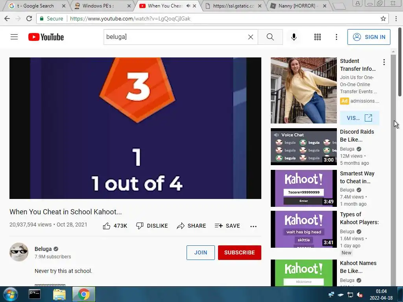Viewport: 403px width, 302px height.
Task: Open the YouTube apps grid
Action: [x=318, y=37]
